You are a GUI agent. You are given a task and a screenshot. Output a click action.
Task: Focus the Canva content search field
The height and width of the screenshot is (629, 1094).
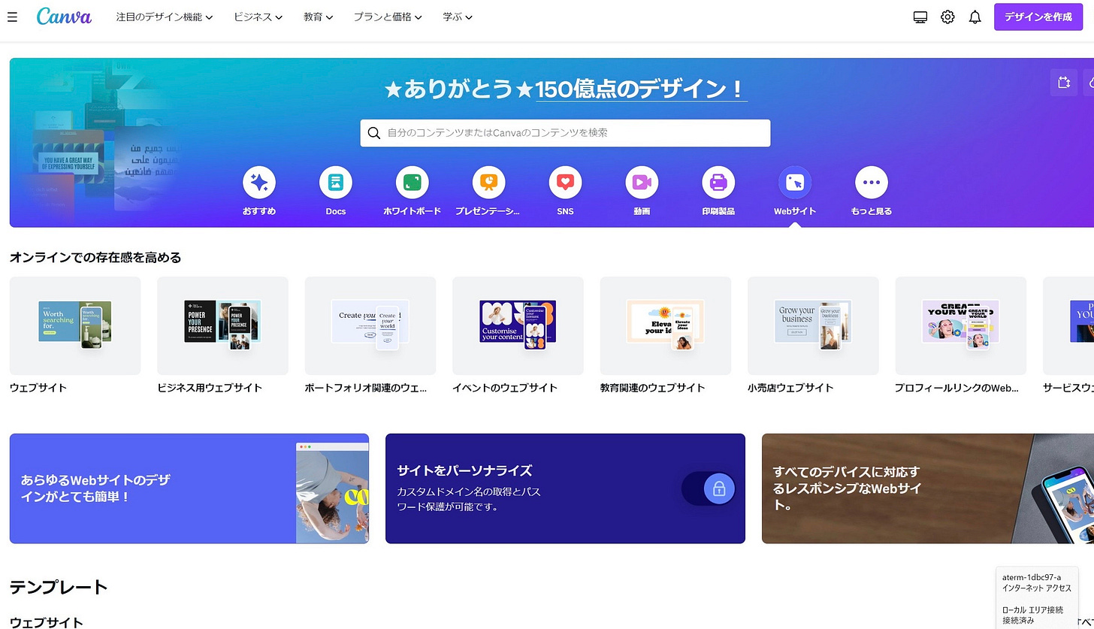point(565,133)
